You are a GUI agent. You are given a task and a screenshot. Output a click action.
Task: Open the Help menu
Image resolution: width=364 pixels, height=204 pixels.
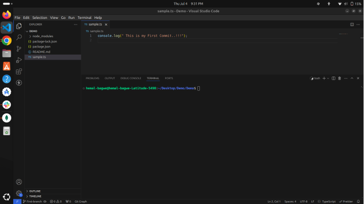(x=98, y=18)
